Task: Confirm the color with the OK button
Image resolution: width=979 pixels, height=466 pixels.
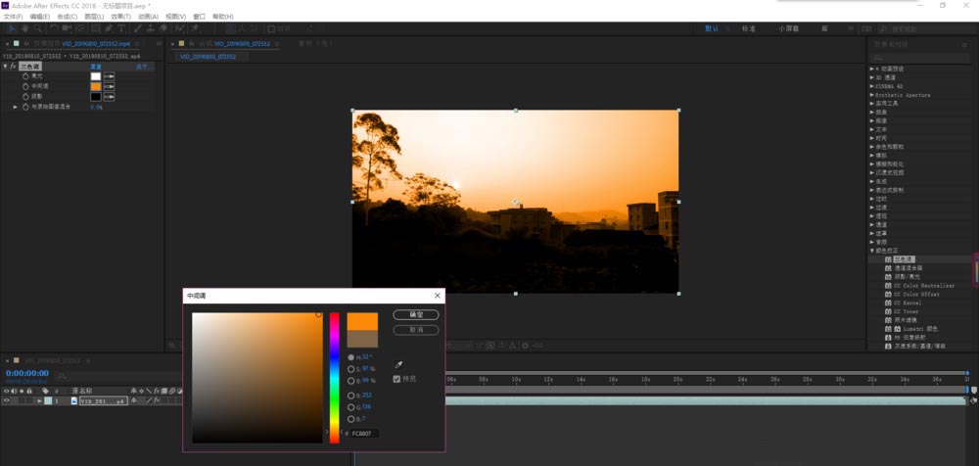Action: [x=416, y=315]
